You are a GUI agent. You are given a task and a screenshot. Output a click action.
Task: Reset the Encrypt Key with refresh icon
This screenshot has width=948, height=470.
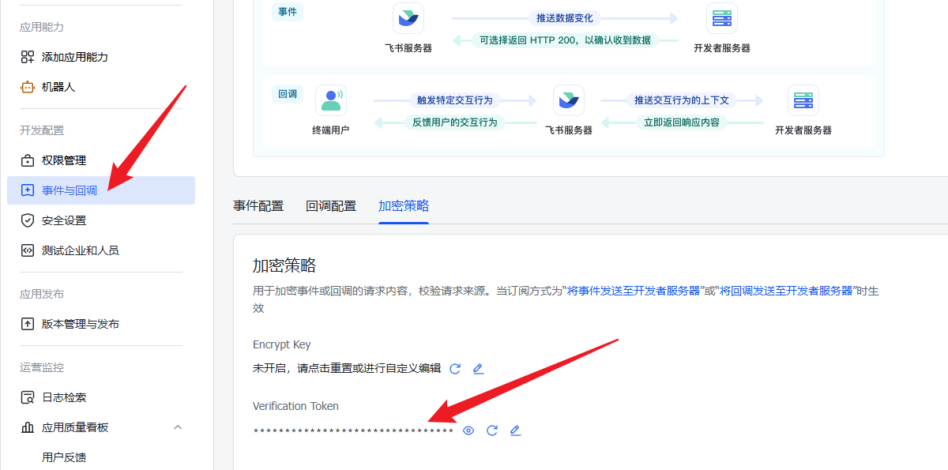pyautogui.click(x=455, y=369)
